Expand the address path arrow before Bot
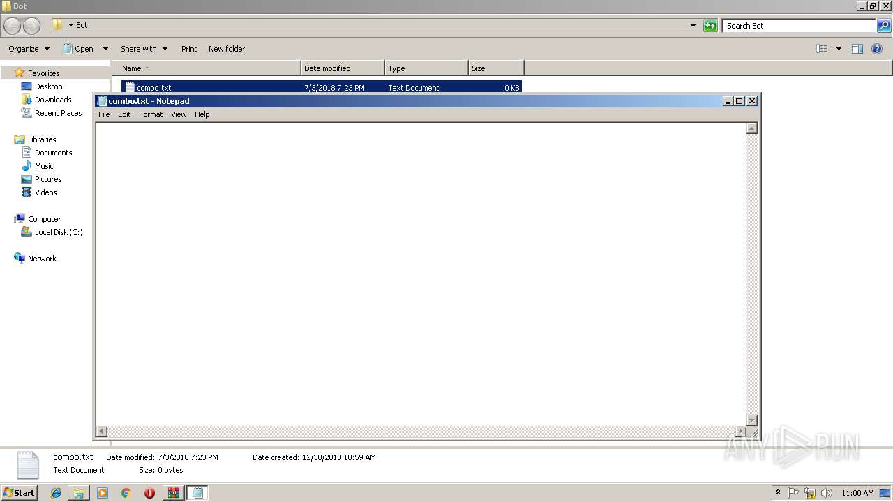The height and width of the screenshot is (502, 893). [70, 25]
